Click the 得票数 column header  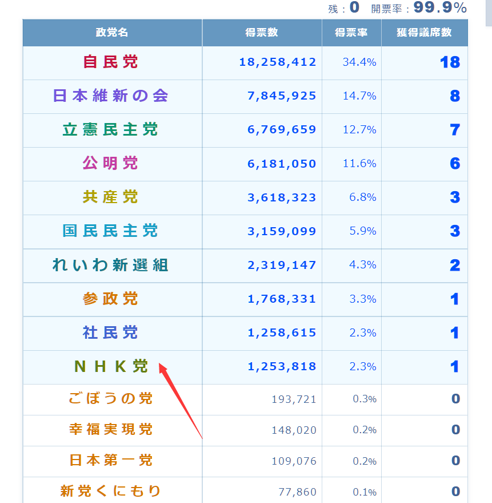point(262,33)
